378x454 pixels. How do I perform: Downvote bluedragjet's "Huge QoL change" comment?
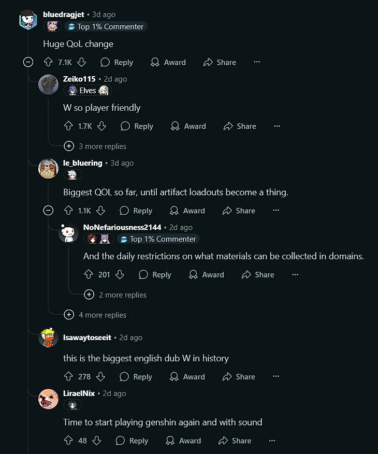pos(81,62)
